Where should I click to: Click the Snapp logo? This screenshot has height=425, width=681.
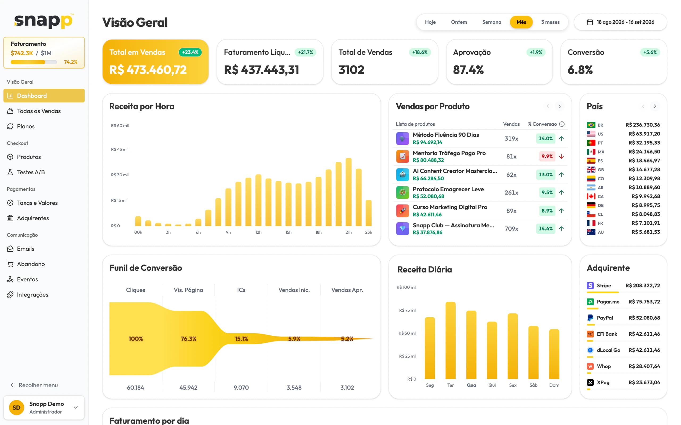[x=44, y=20]
